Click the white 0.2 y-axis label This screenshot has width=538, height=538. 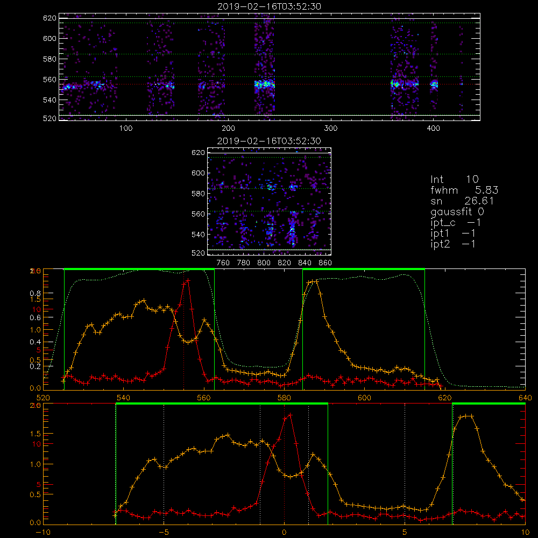click(x=35, y=366)
